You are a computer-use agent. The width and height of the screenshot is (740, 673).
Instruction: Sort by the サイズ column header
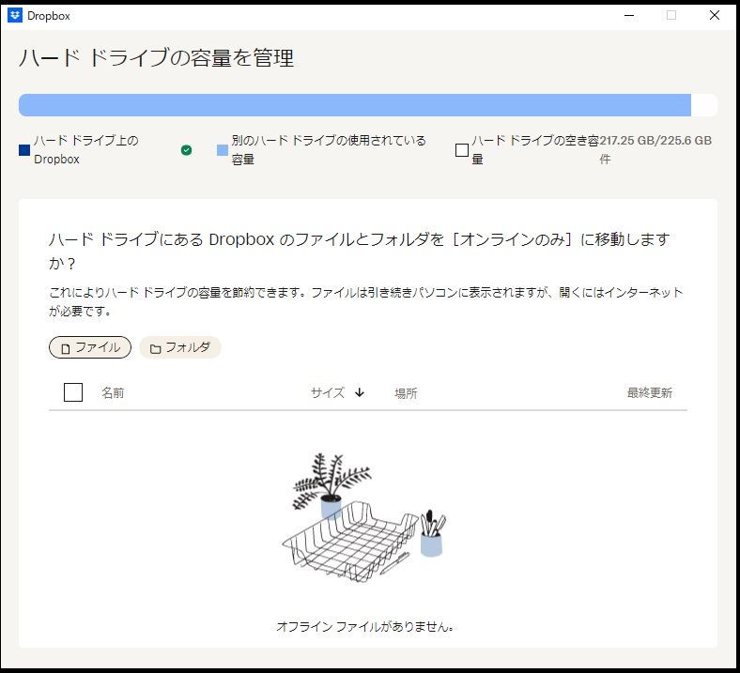pos(328,393)
